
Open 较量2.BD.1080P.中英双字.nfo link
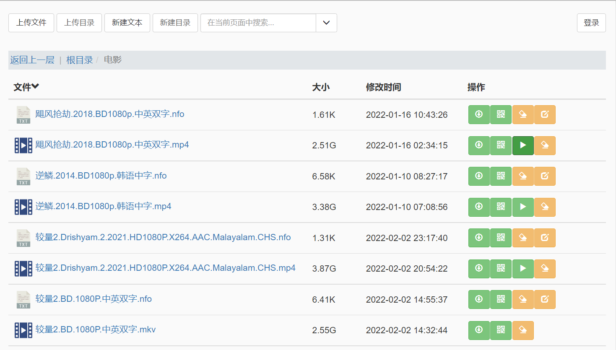(94, 299)
